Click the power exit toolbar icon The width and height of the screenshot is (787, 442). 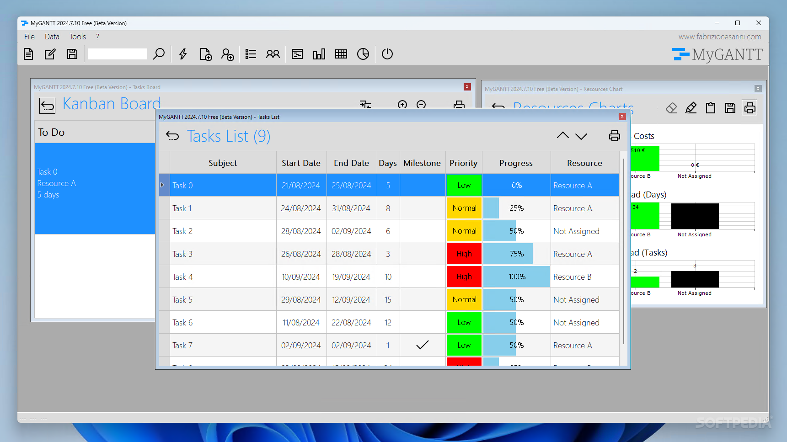coord(387,54)
